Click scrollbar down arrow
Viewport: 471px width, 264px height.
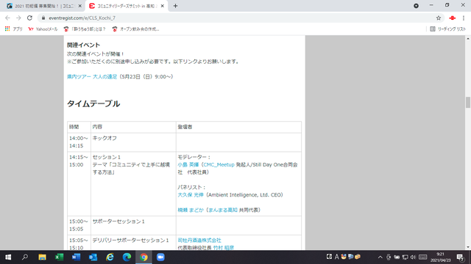tap(468, 247)
